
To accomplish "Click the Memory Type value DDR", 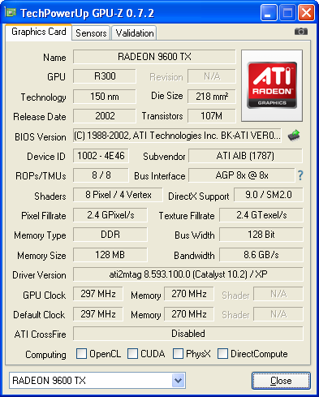I will [110, 235].
